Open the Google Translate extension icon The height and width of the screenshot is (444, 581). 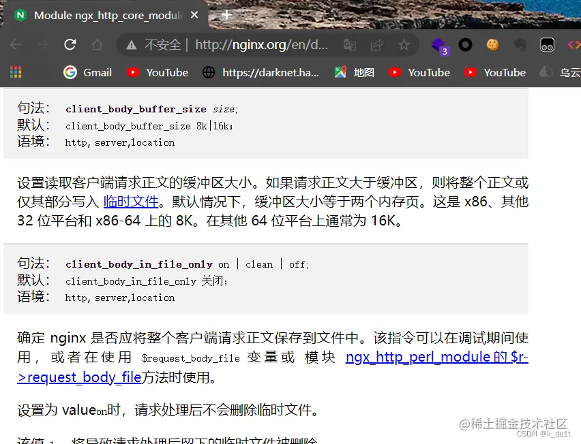point(350,45)
